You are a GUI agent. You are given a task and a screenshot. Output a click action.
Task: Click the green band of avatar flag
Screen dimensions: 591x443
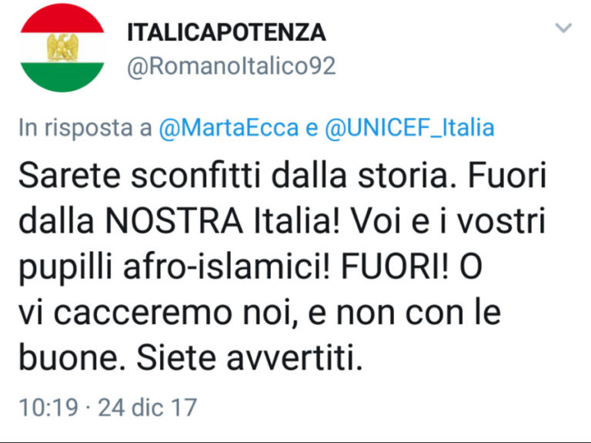click(62, 76)
